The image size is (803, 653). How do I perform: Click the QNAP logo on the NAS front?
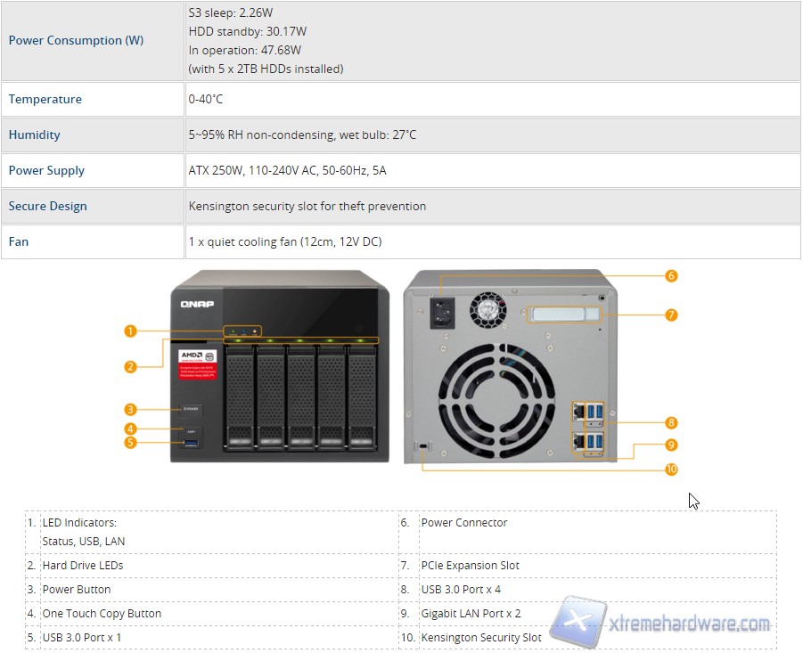click(x=197, y=303)
